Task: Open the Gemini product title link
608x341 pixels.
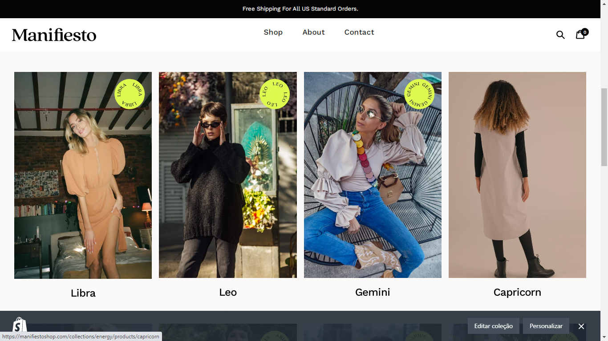Action: [373, 292]
